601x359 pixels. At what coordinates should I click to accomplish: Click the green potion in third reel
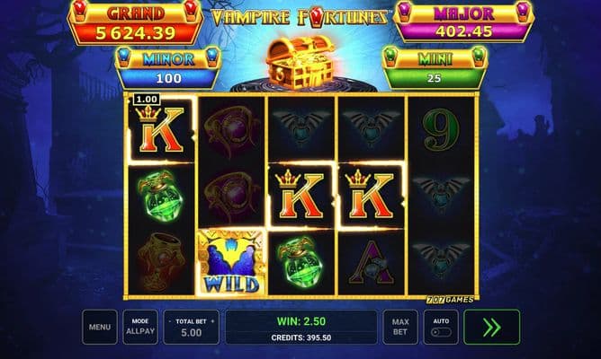click(x=300, y=262)
